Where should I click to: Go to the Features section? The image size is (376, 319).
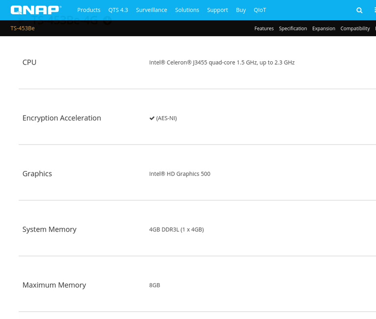tap(264, 28)
